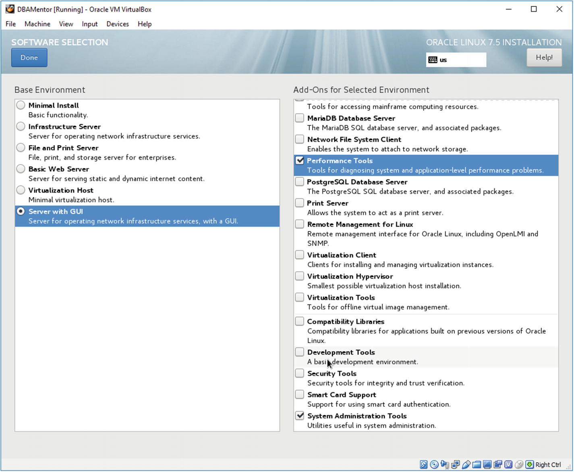Click "Tools for accessing mainframe computing resources." text

point(393,107)
